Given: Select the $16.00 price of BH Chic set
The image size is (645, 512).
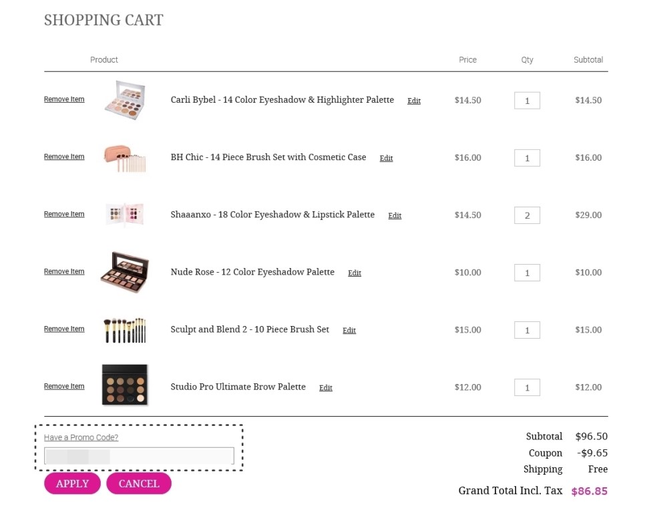Looking at the screenshot, I should [x=467, y=157].
